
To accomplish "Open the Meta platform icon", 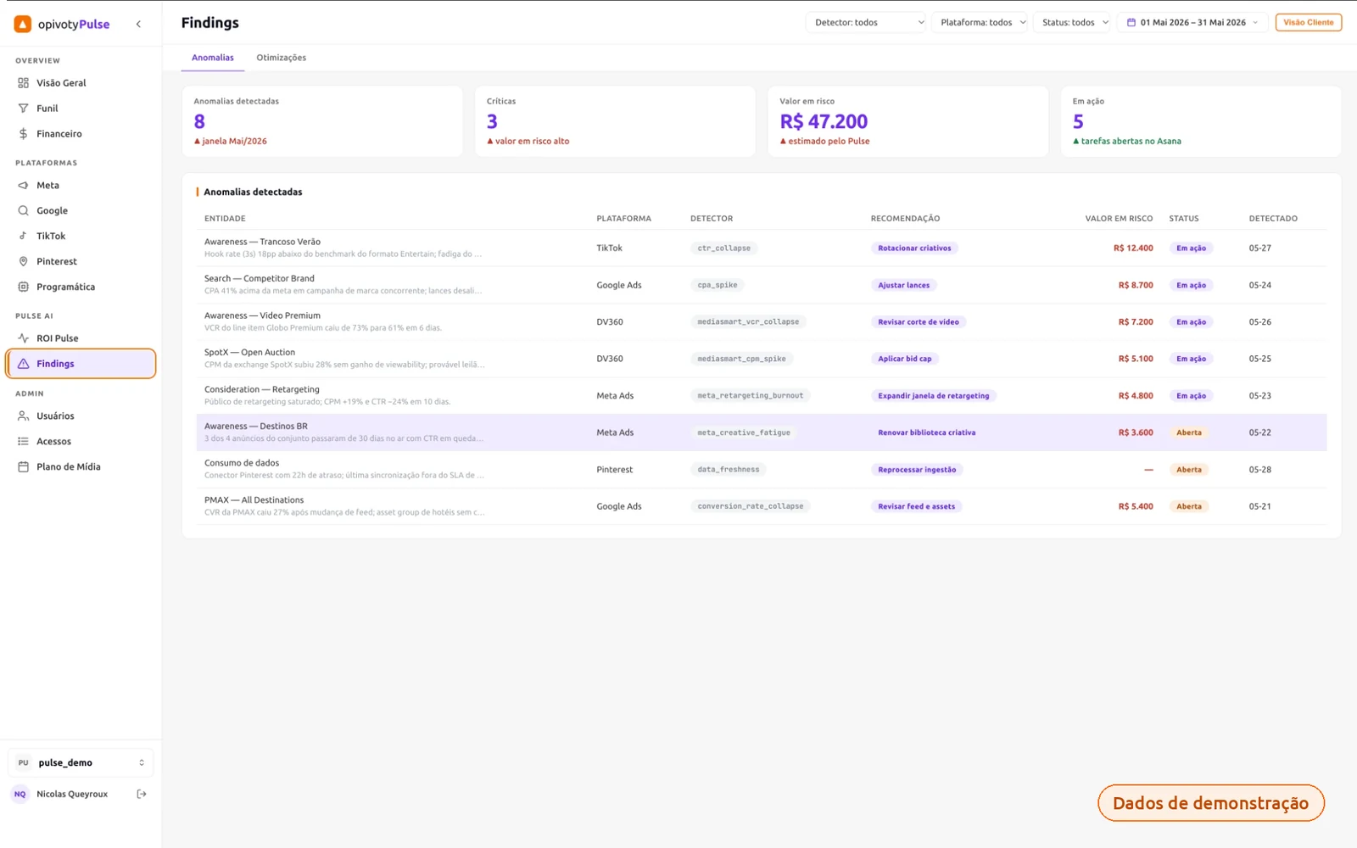I will pyautogui.click(x=23, y=185).
